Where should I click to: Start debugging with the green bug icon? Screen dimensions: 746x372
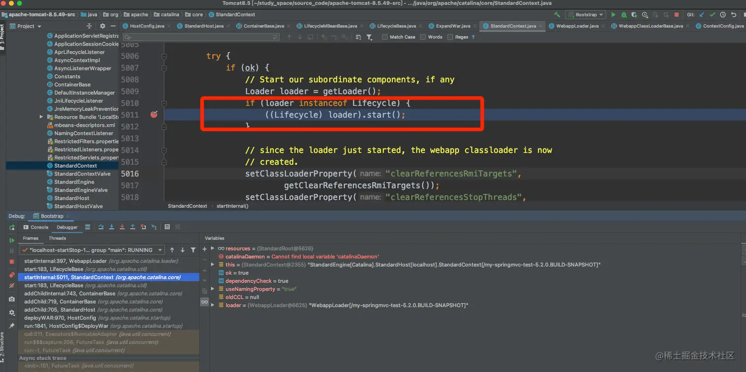(x=624, y=15)
